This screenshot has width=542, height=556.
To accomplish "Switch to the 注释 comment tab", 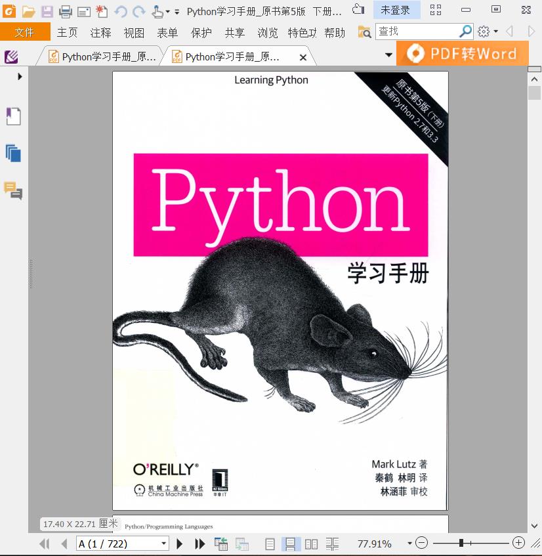I will pos(100,33).
